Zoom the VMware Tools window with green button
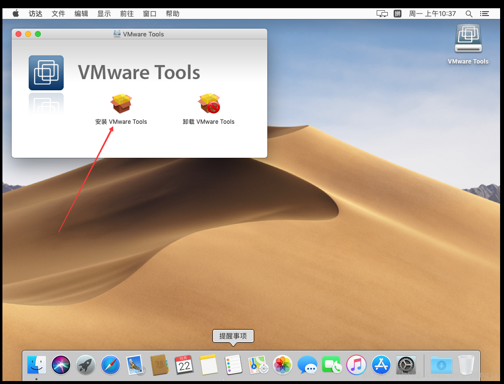 [x=38, y=34]
